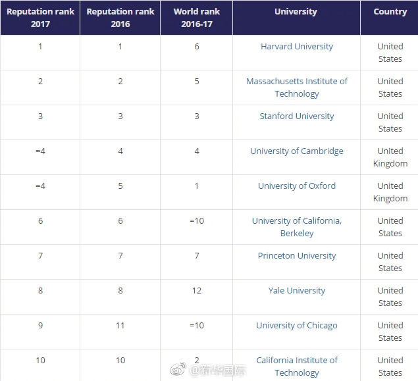Image resolution: width=418 pixels, height=381 pixels.
Task: Select United States in Princeton row
Action: pos(390,262)
